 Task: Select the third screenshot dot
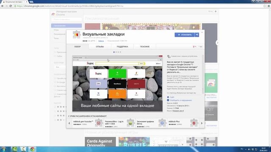click(x=118, y=52)
